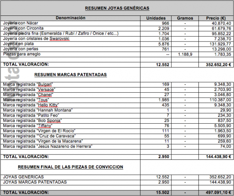Click the 'RESUMEN JOYAS GENÉRICAS' title
This screenshot has height=196, width=234.
[117, 8]
